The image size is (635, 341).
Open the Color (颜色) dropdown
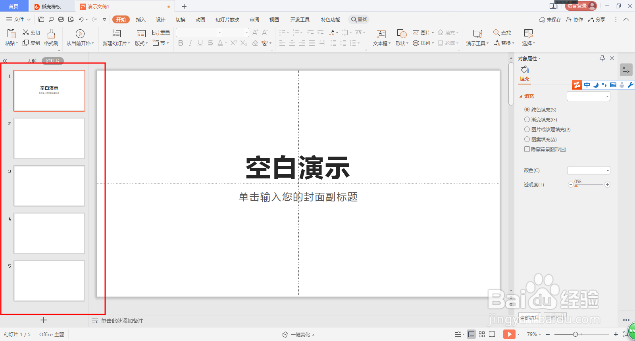tap(588, 170)
